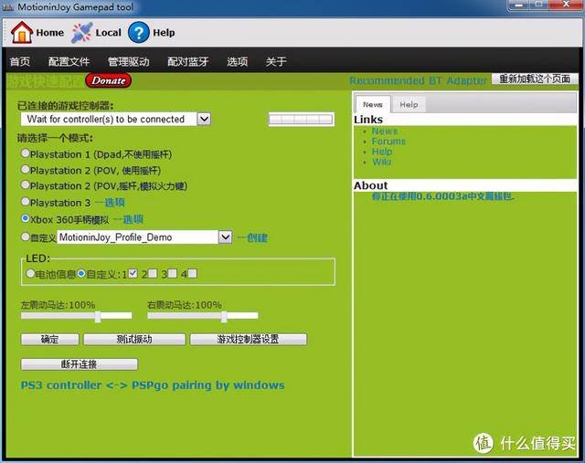This screenshot has height=463, width=585.
Task: Click the Home house icon
Action: 22,33
